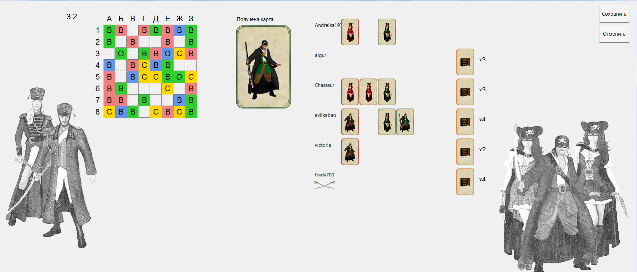Click the crossed sabers icon under fradv700

(325, 184)
